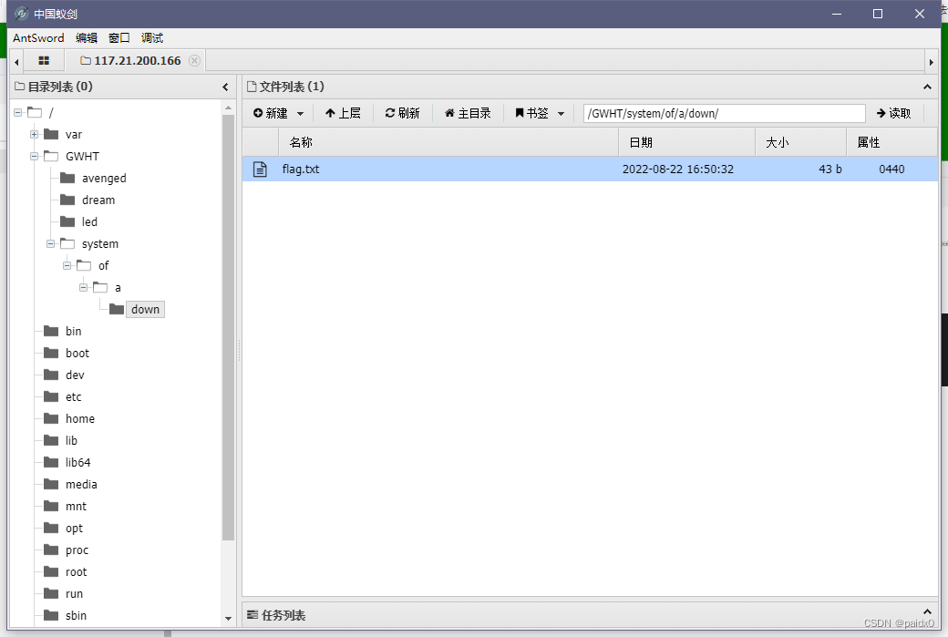This screenshot has width=948, height=637.
Task: Open the AntSword menu
Action: tap(38, 38)
